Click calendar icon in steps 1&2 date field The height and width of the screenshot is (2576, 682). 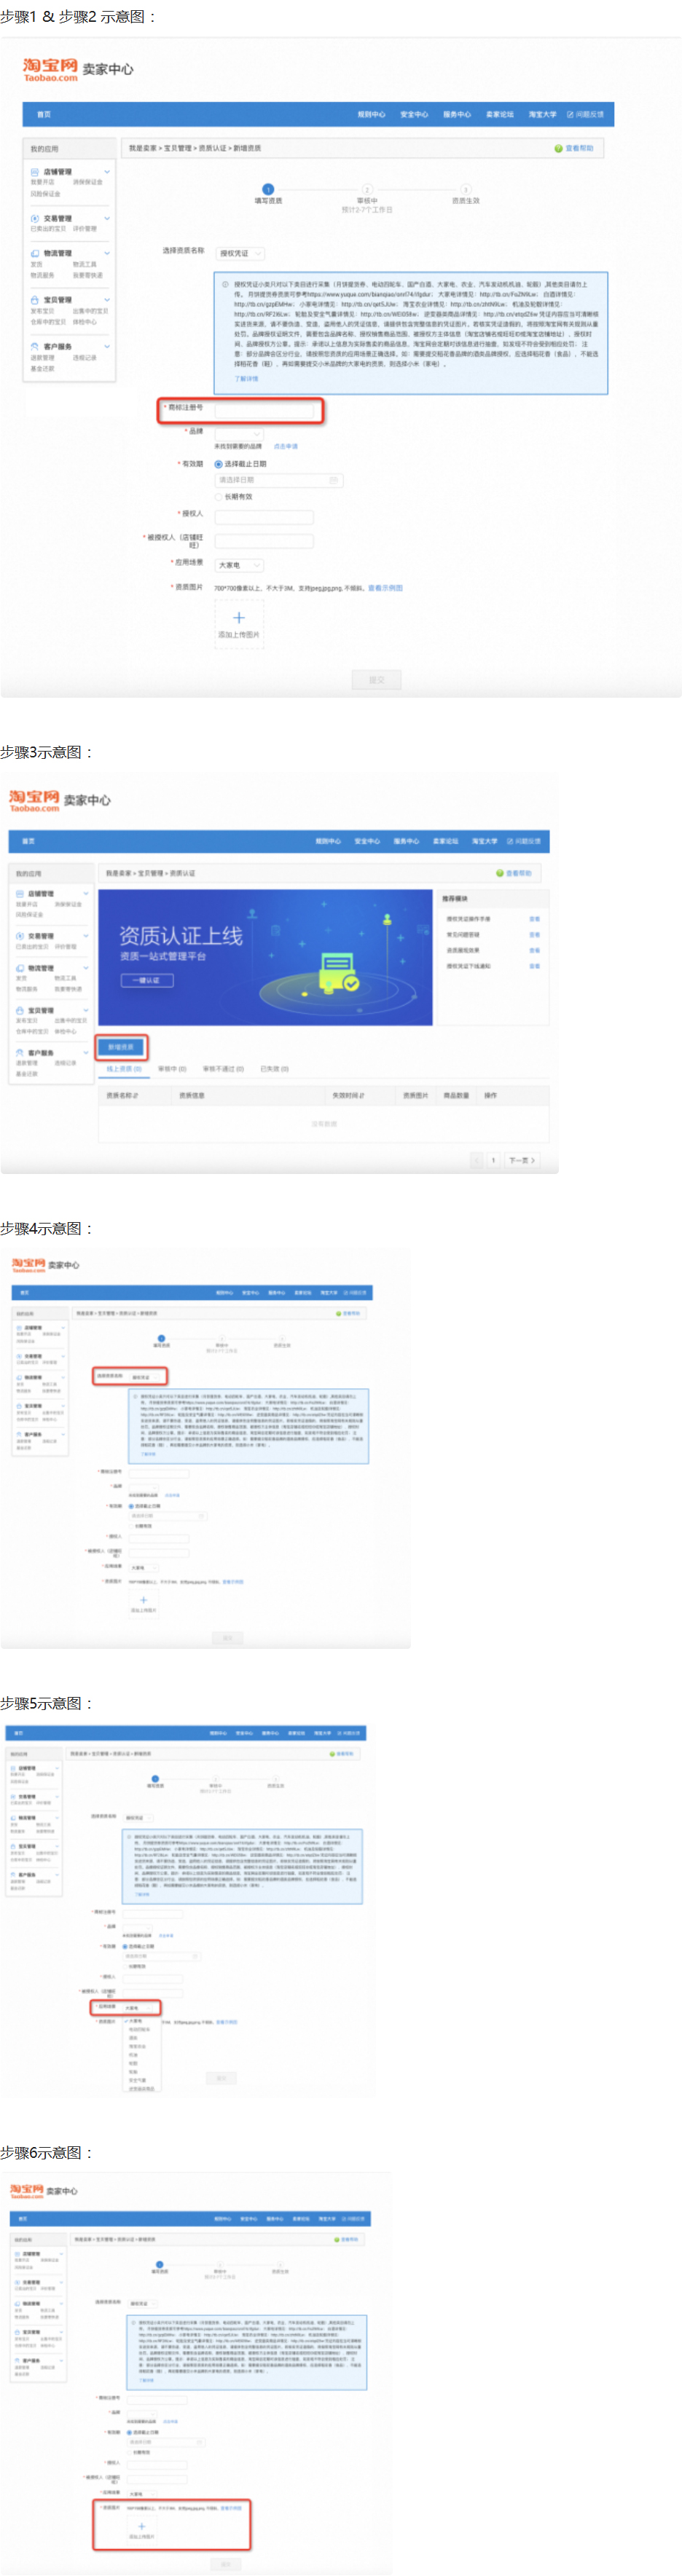334,480
